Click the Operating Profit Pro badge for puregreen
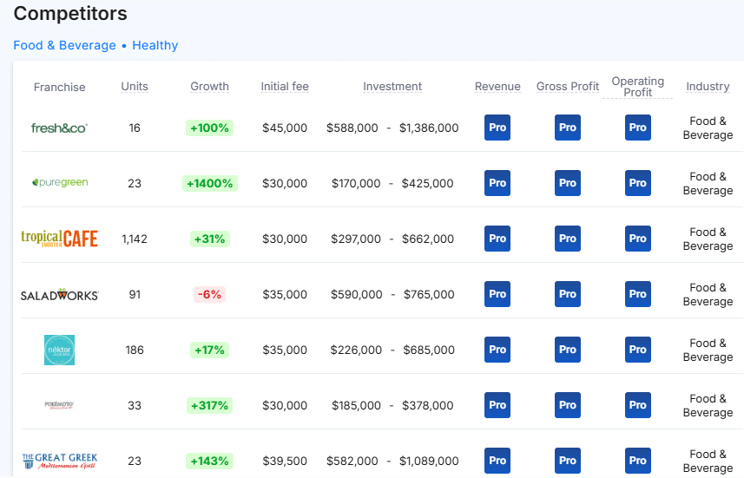 click(638, 183)
